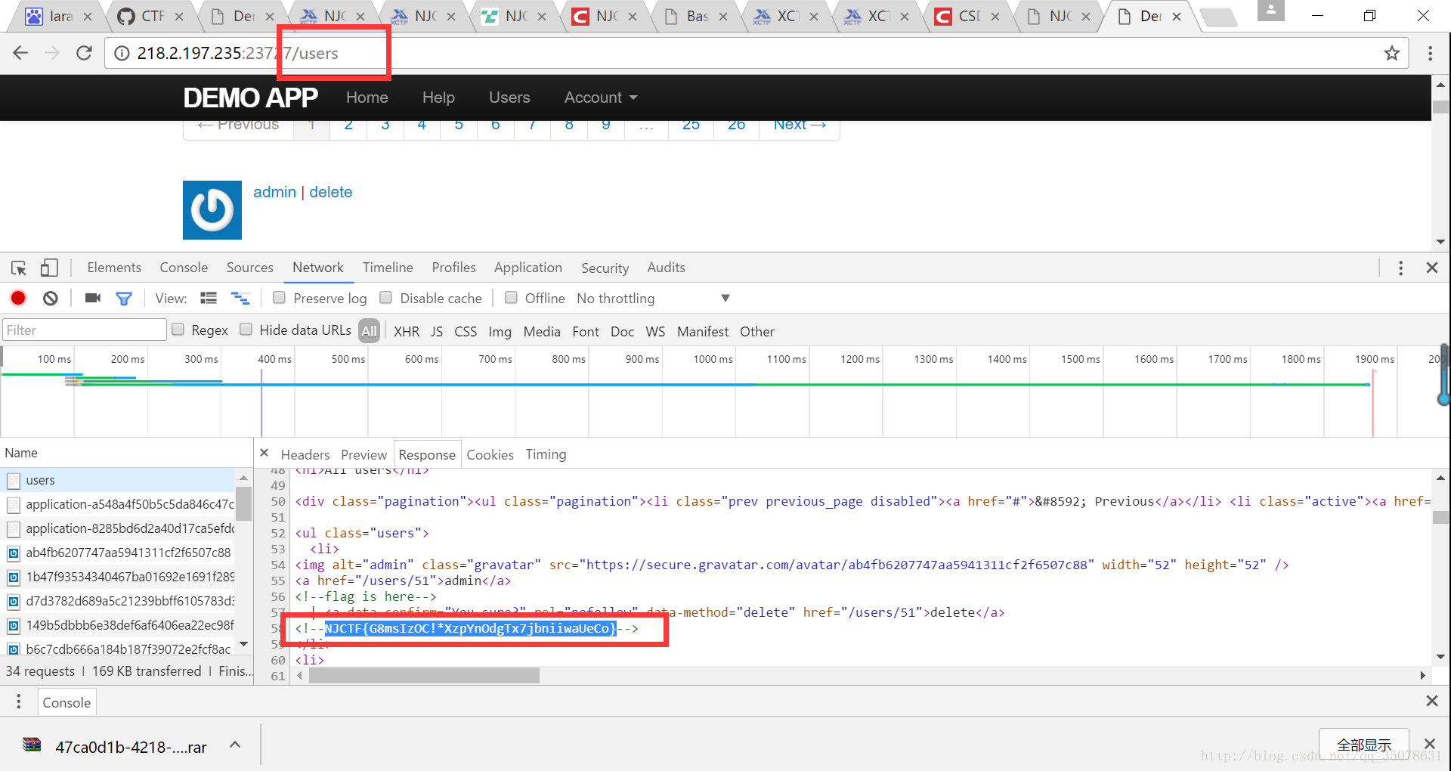Click the capture screenshots camera icon

click(93, 298)
